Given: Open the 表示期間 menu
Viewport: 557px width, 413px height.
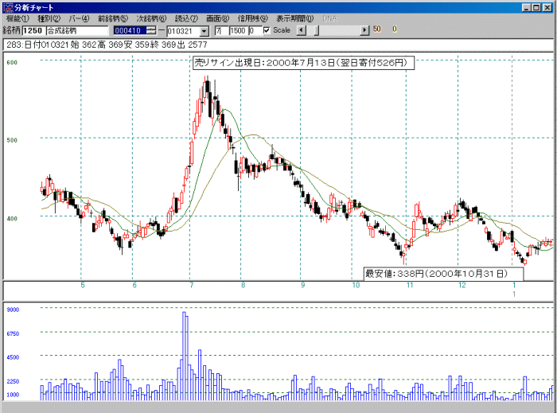Looking at the screenshot, I should point(294,18).
